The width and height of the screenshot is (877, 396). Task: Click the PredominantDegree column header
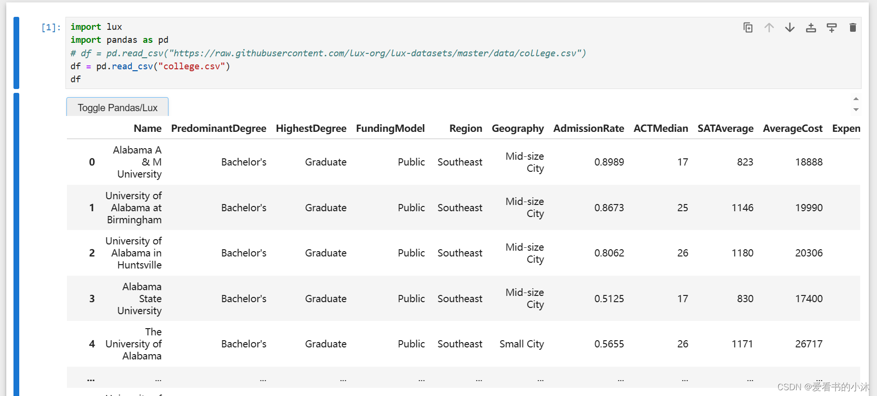[219, 128]
